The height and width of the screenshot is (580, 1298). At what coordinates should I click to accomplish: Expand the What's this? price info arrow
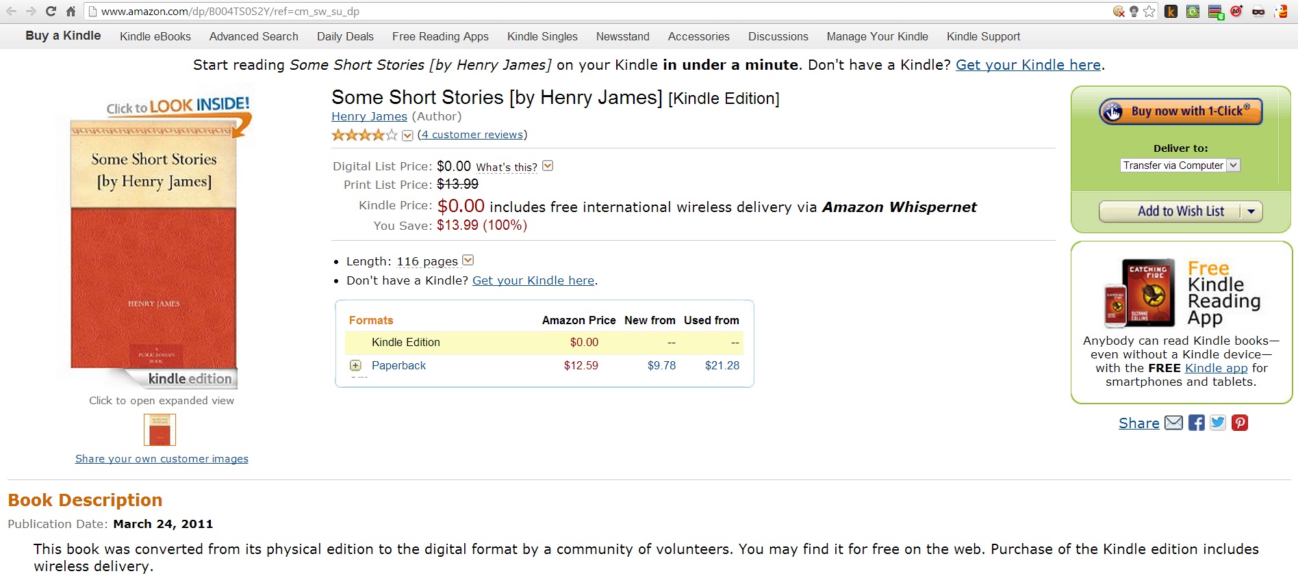[548, 166]
